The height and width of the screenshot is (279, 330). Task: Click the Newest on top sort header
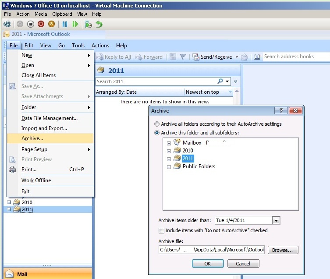coord(209,92)
